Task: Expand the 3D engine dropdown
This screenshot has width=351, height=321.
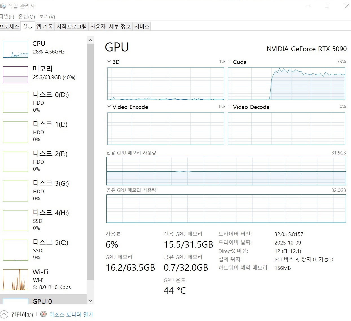Action: tap(108, 61)
